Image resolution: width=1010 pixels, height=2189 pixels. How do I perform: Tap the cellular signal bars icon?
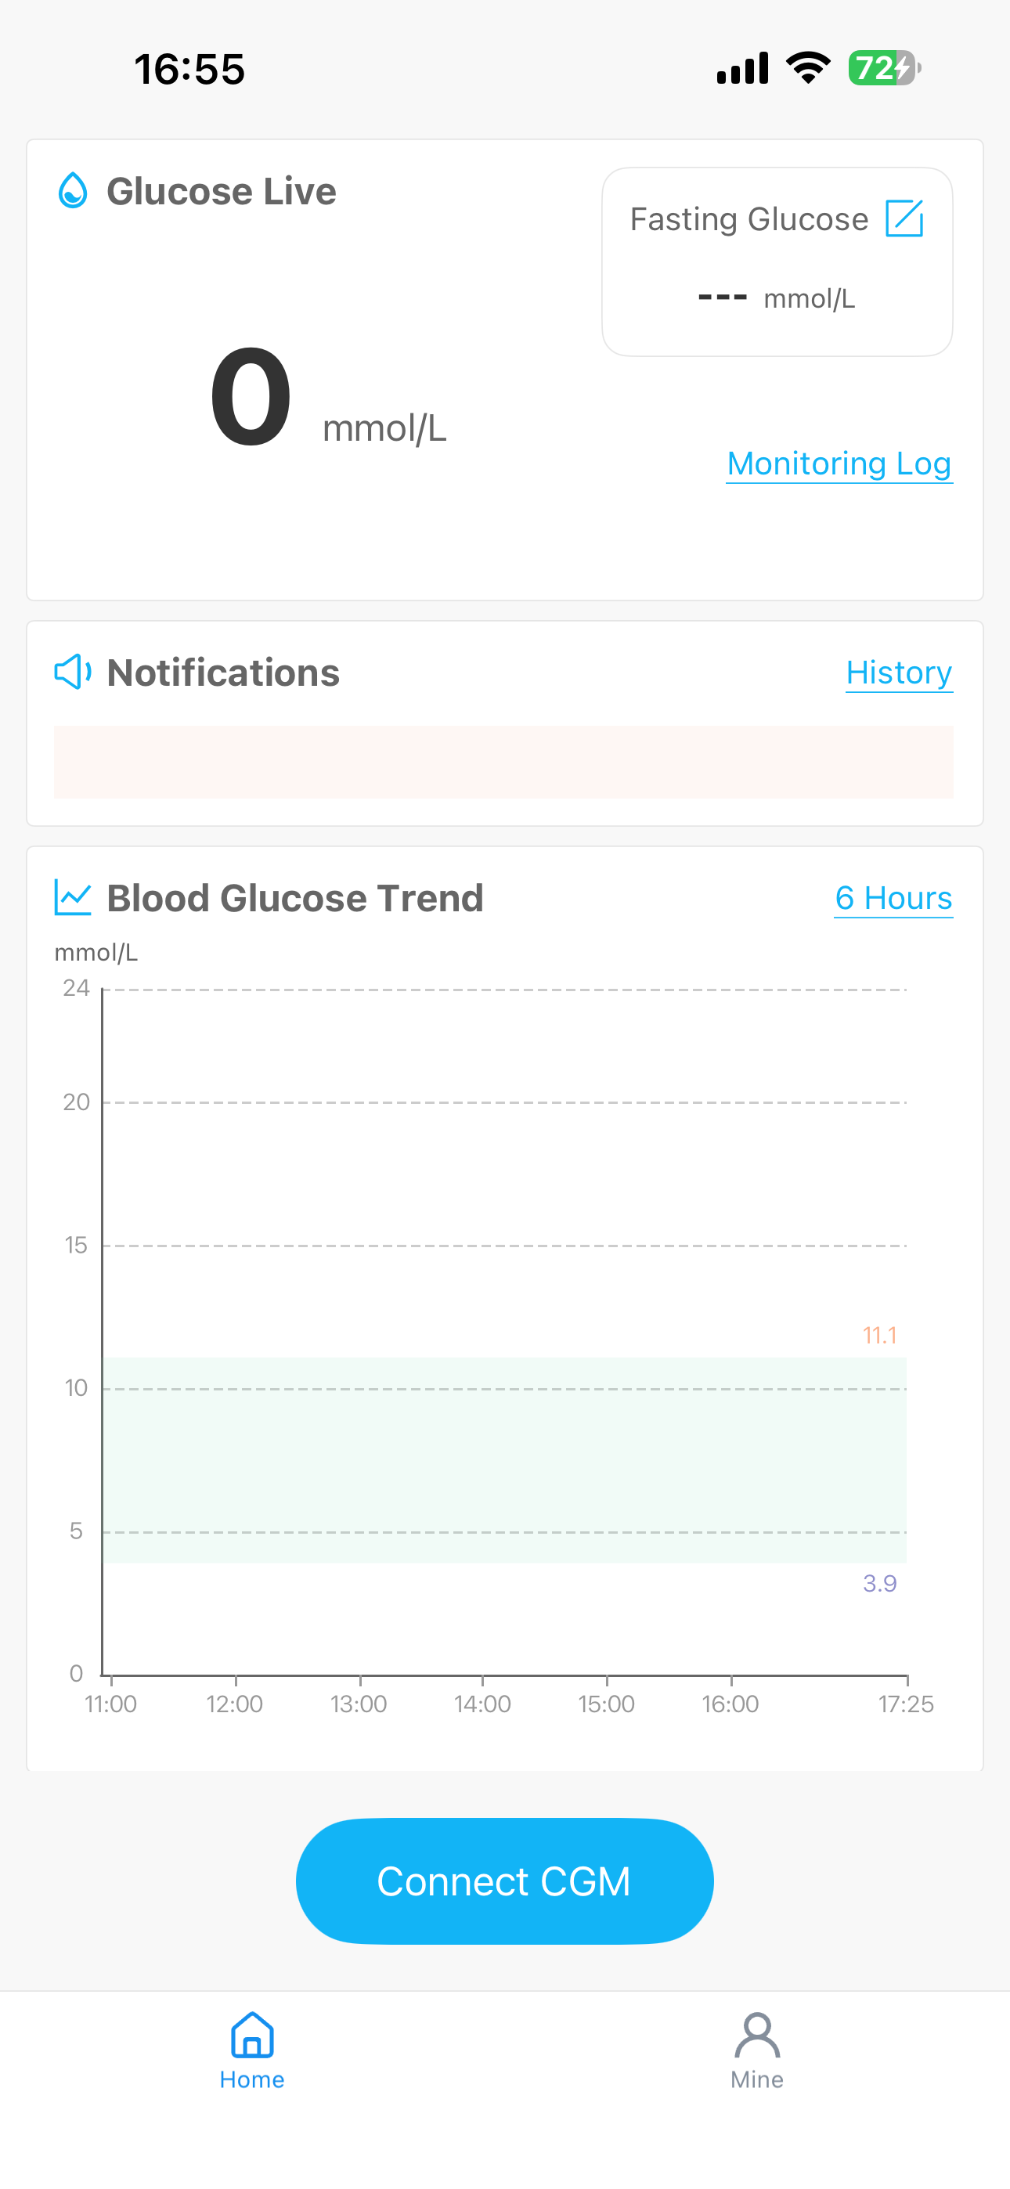pyautogui.click(x=742, y=68)
